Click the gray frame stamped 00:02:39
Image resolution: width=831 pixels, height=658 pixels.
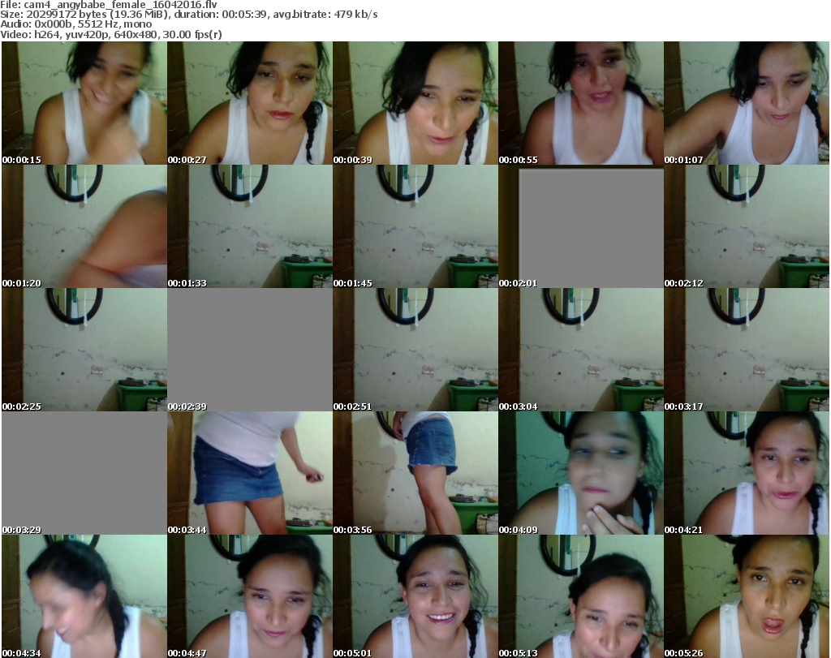[x=250, y=350]
